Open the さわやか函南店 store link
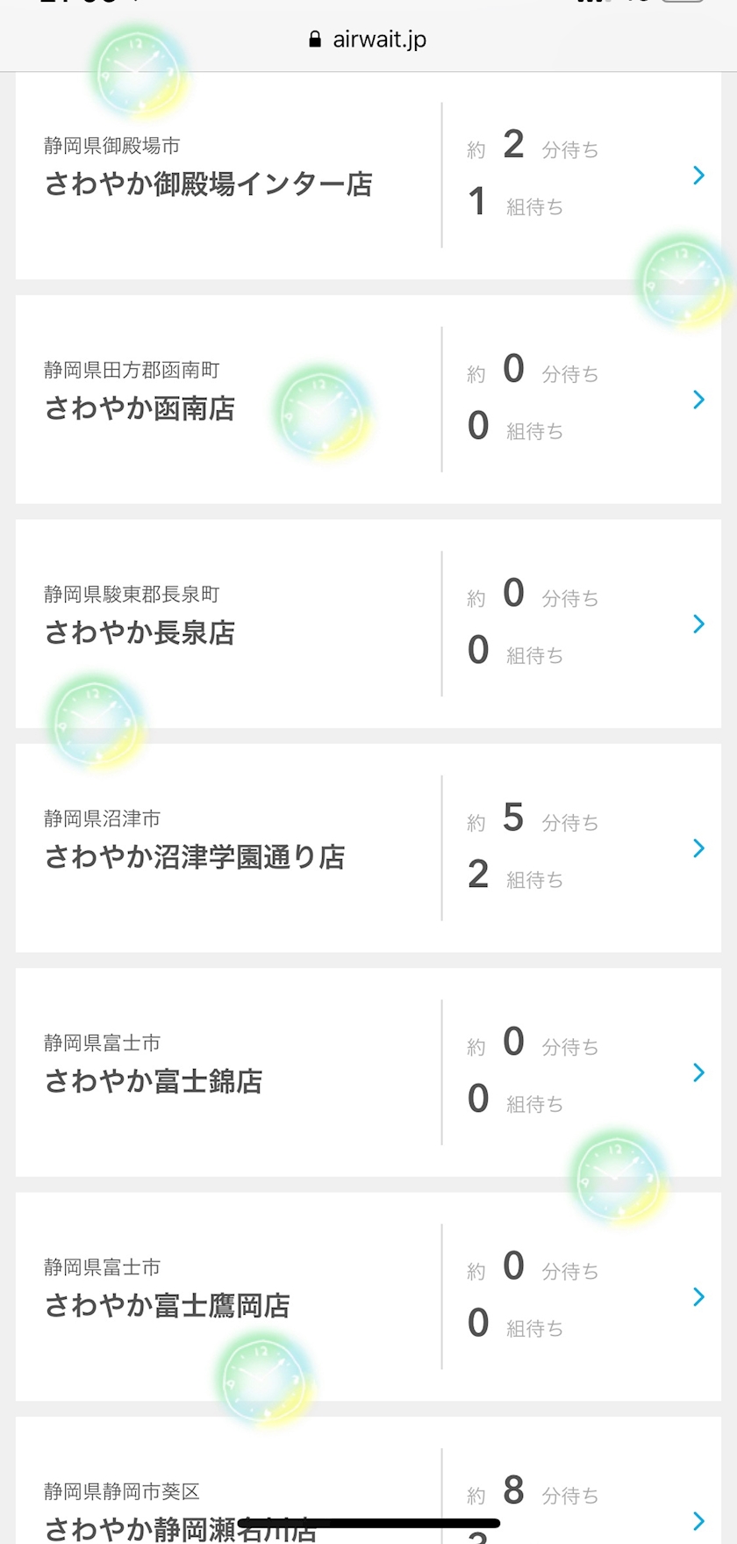The width and height of the screenshot is (737, 1544). point(140,408)
